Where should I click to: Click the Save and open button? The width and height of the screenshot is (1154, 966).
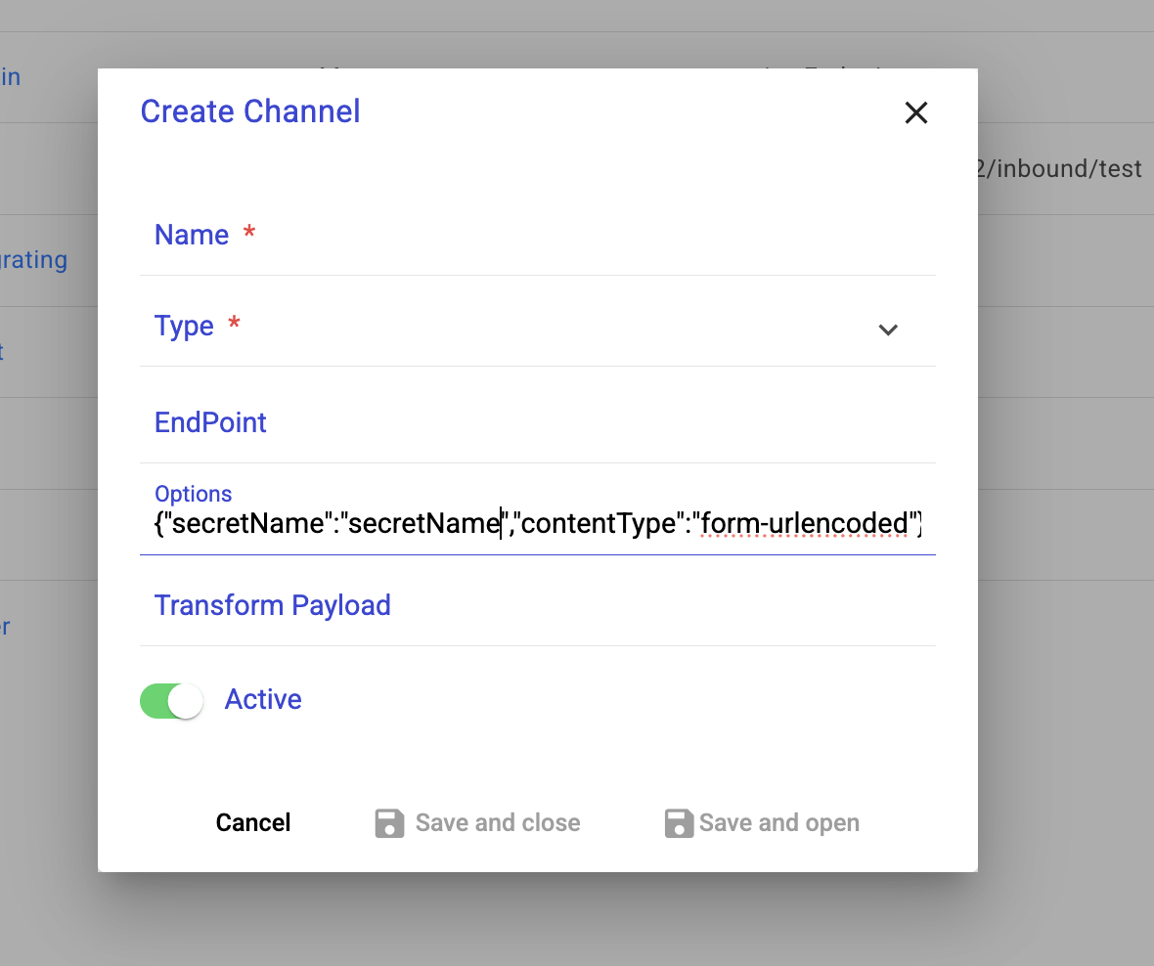point(761,823)
